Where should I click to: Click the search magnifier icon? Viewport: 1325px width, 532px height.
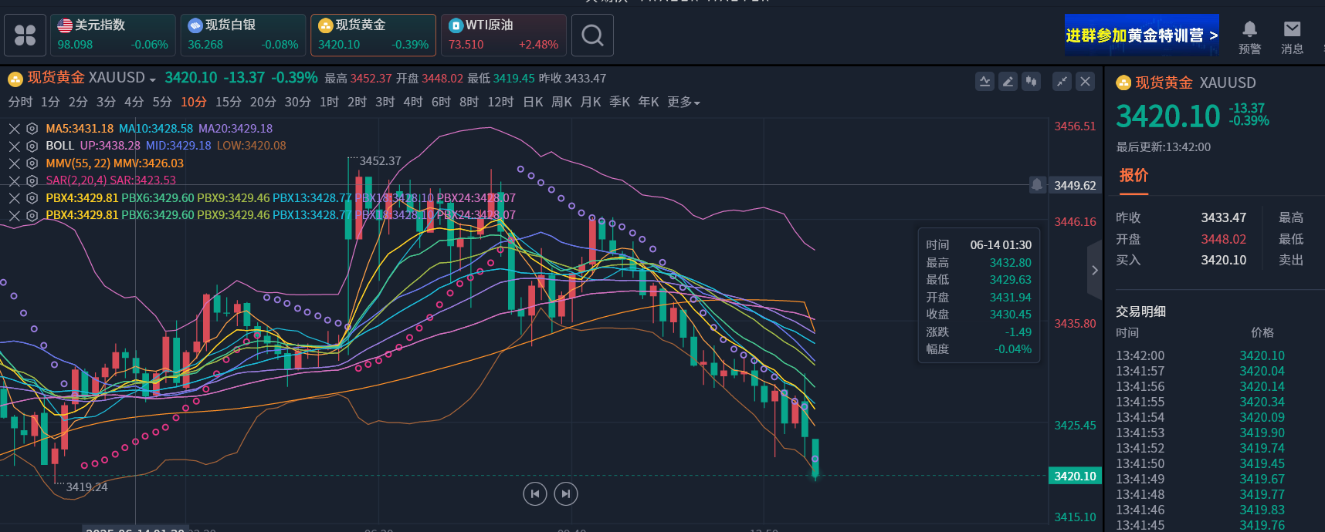(x=592, y=35)
